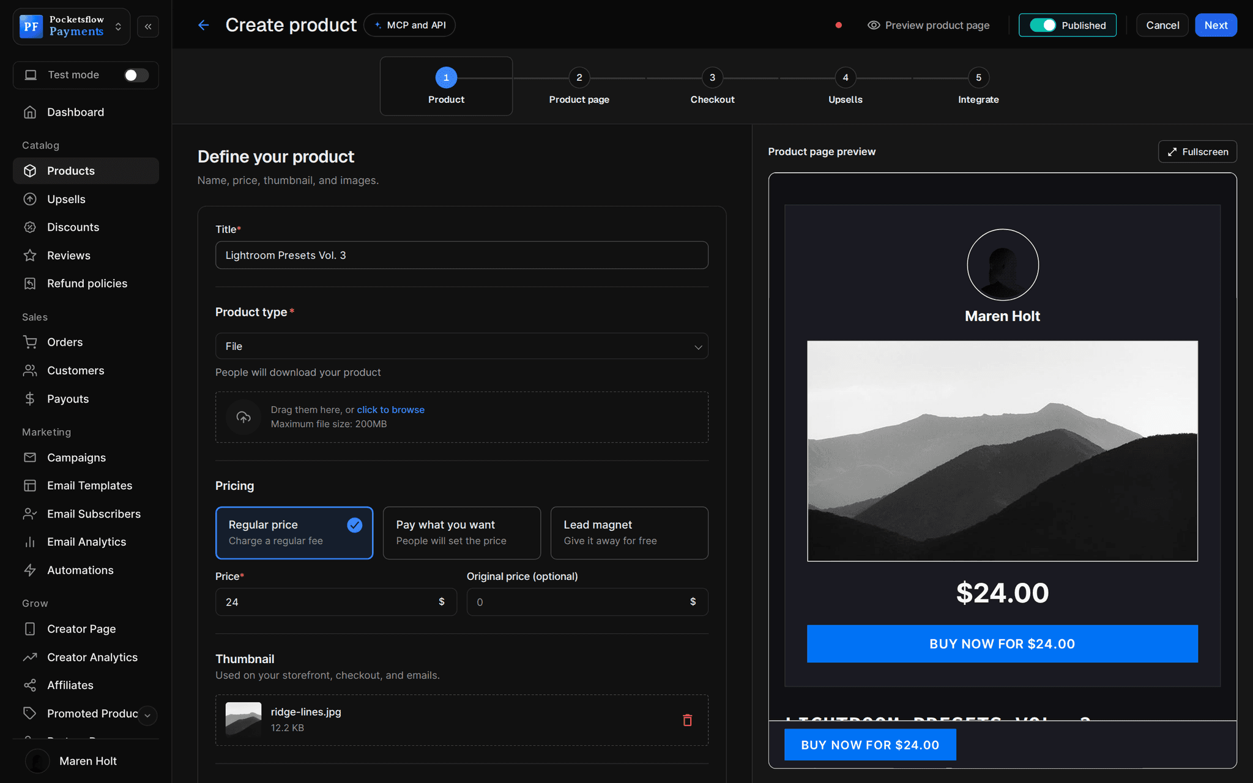Click the sticky bottom BUY NOW FOR $24.00 button
This screenshot has width=1253, height=783.
click(870, 744)
